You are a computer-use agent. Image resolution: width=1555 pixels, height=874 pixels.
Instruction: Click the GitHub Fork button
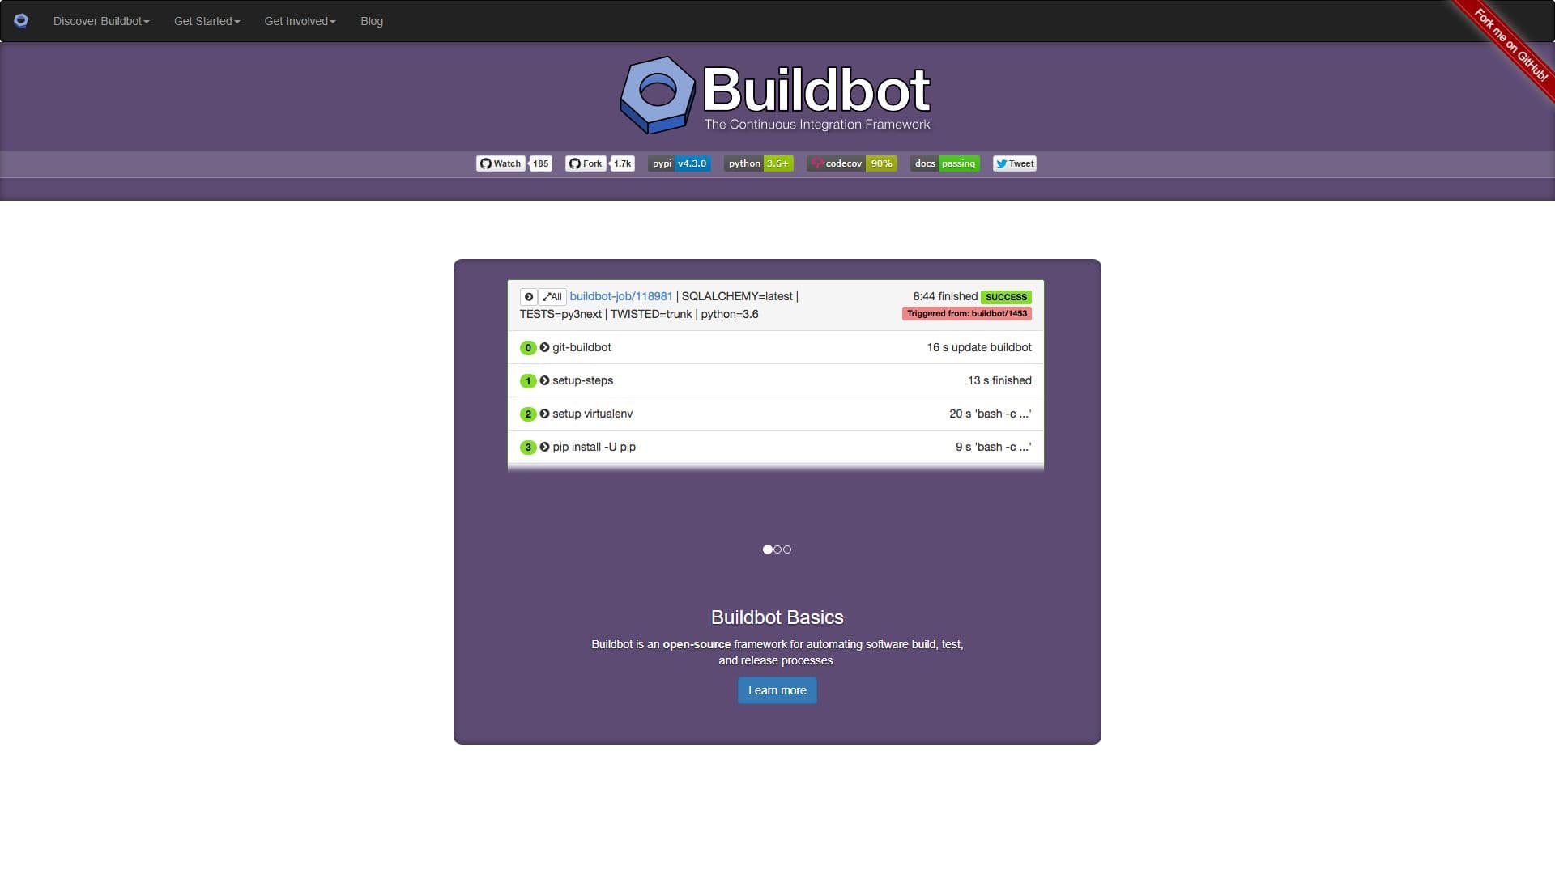pyautogui.click(x=586, y=163)
